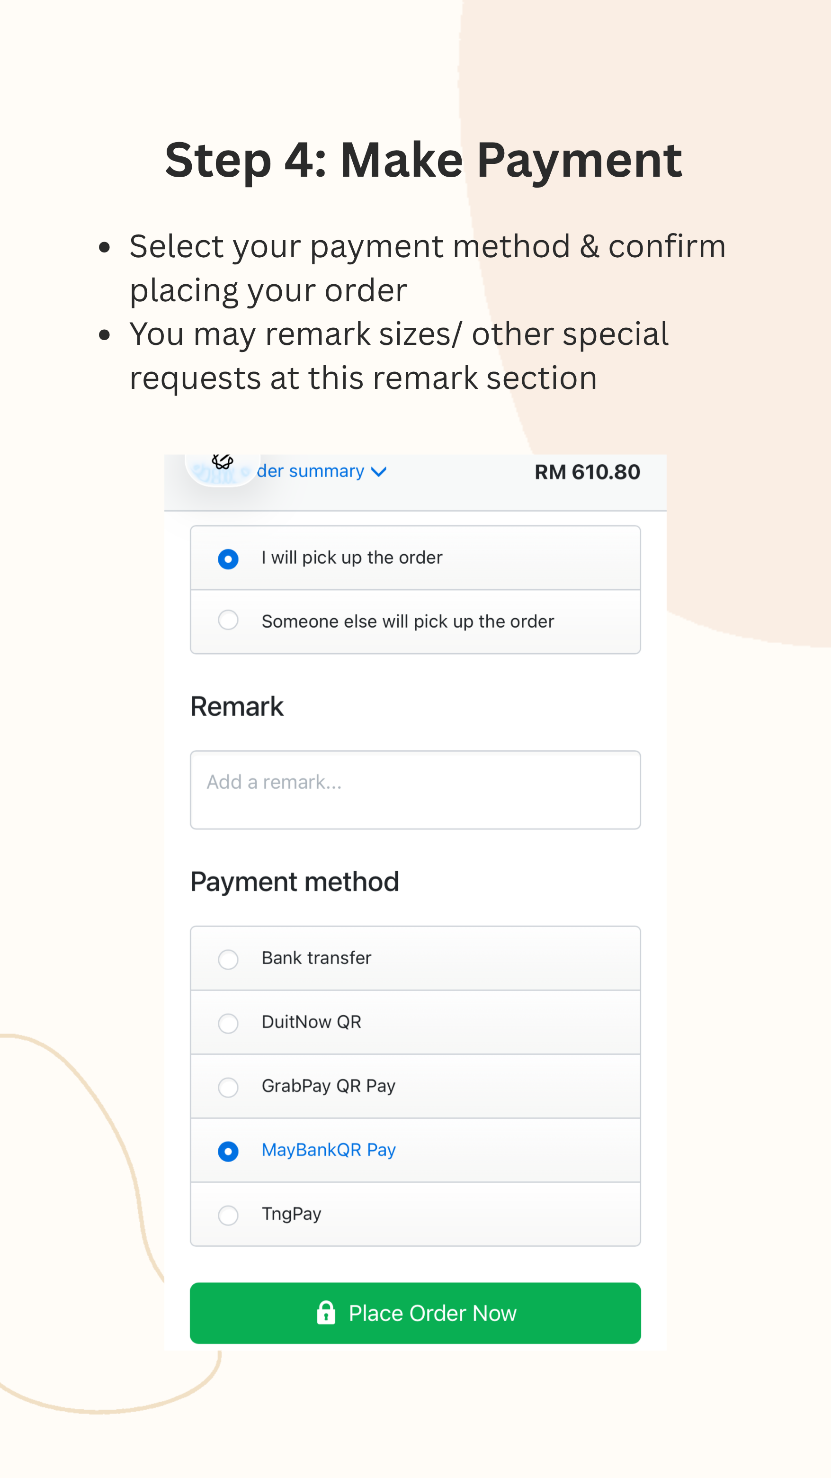Click the "Someone else will pick up the order" label
The width and height of the screenshot is (831, 1478).
pos(408,622)
